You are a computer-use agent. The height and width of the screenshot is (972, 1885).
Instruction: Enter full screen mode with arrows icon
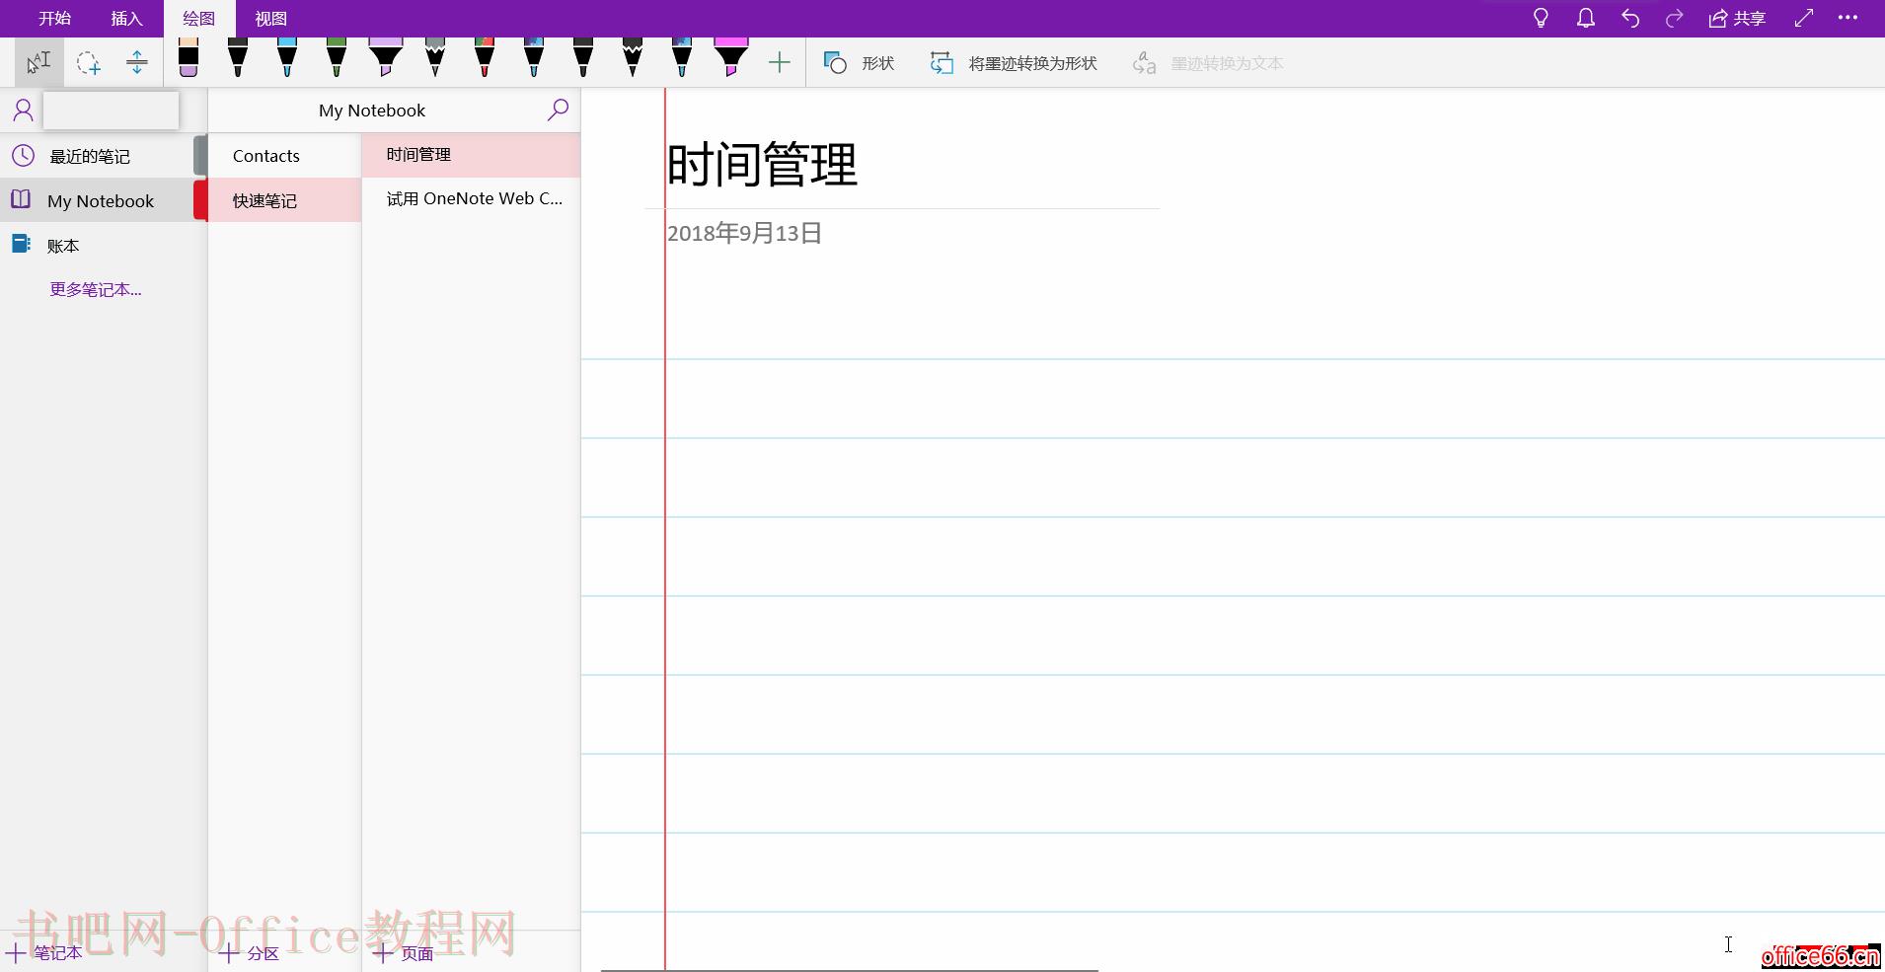point(1804,18)
